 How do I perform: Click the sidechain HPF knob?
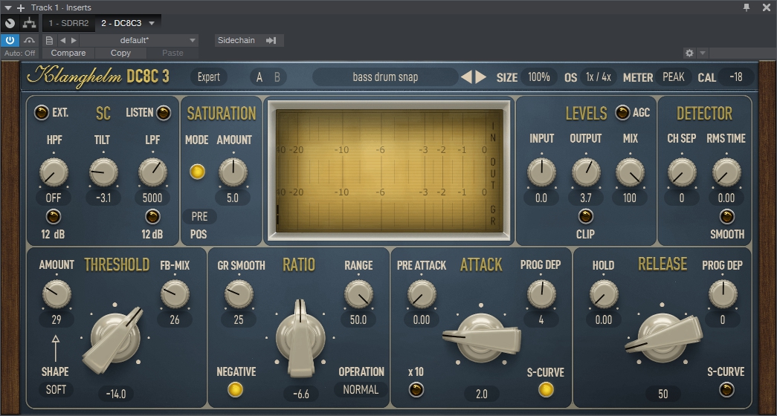(x=54, y=173)
